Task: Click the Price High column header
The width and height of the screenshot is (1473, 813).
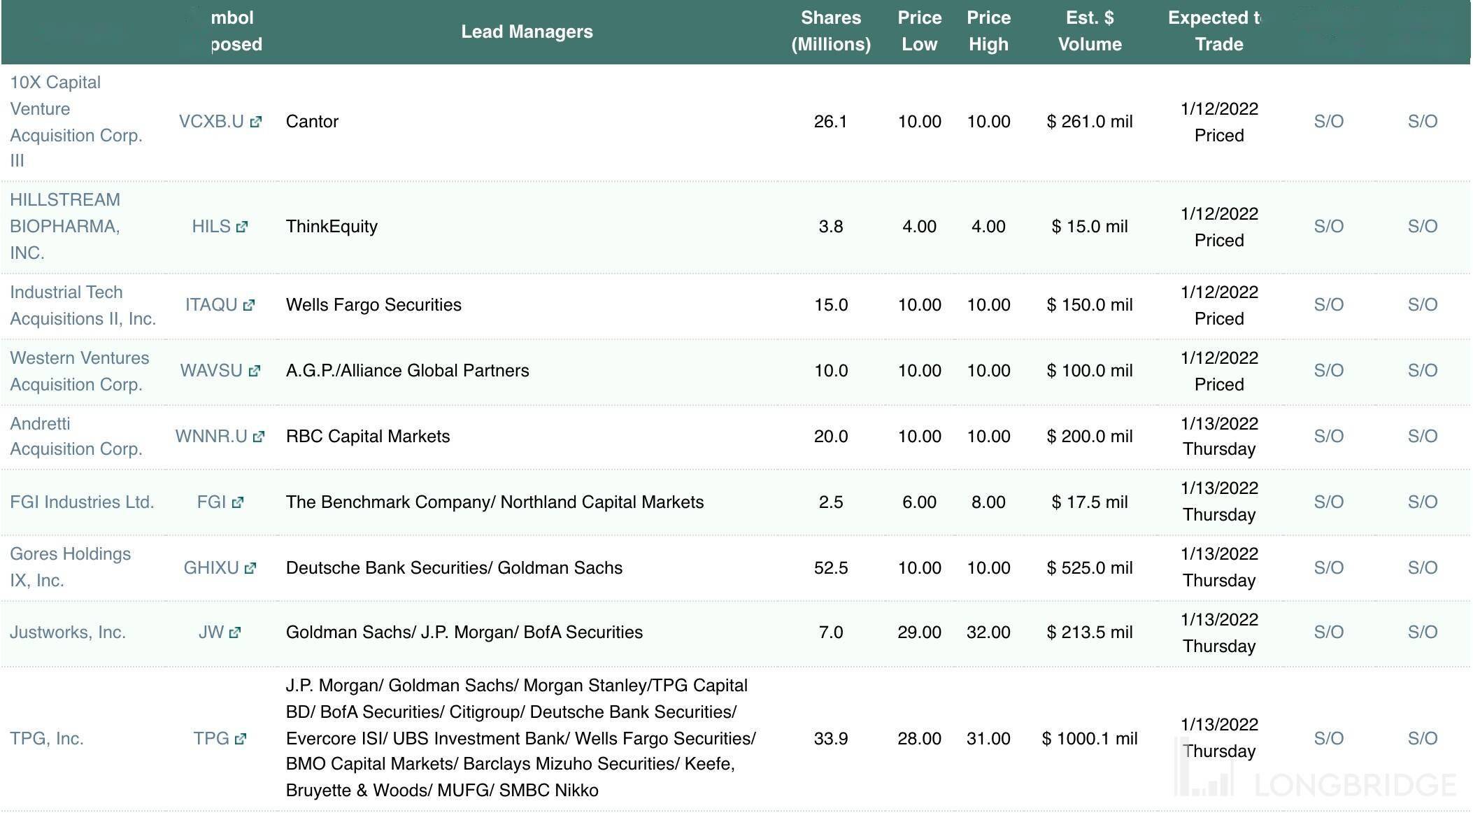Action: [988, 31]
